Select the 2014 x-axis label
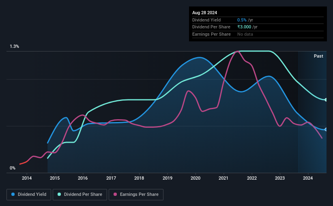Screen dimensions: 333x206 click(27, 178)
